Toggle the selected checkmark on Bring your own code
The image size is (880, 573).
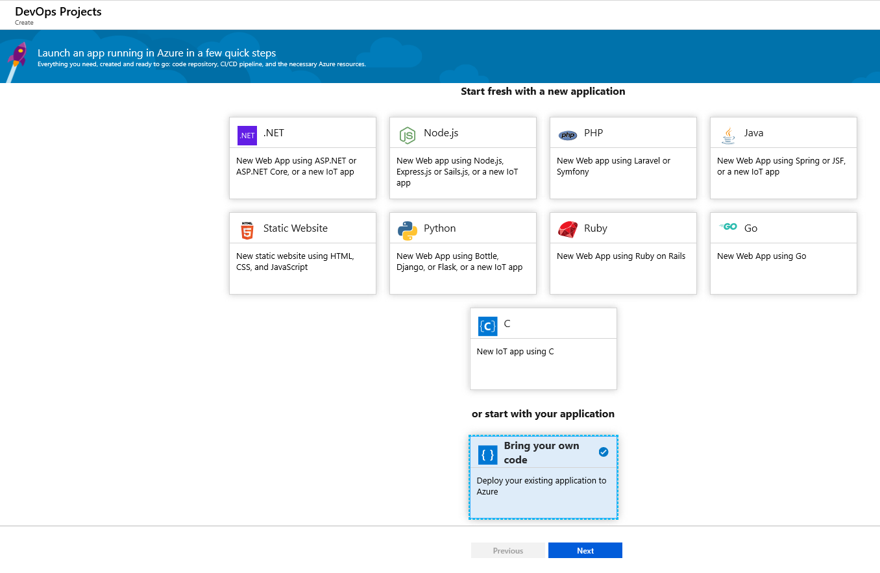604,452
